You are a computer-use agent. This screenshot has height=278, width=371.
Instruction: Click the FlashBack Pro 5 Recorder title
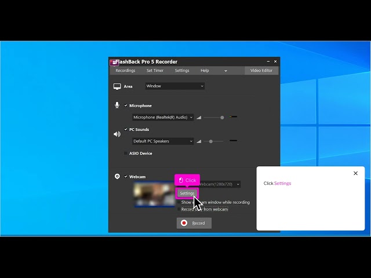click(147, 62)
